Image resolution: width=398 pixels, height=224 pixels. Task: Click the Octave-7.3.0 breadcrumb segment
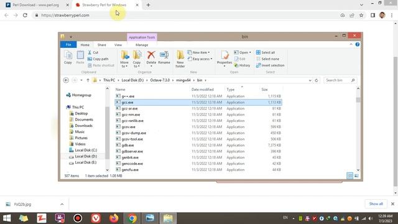point(160,80)
